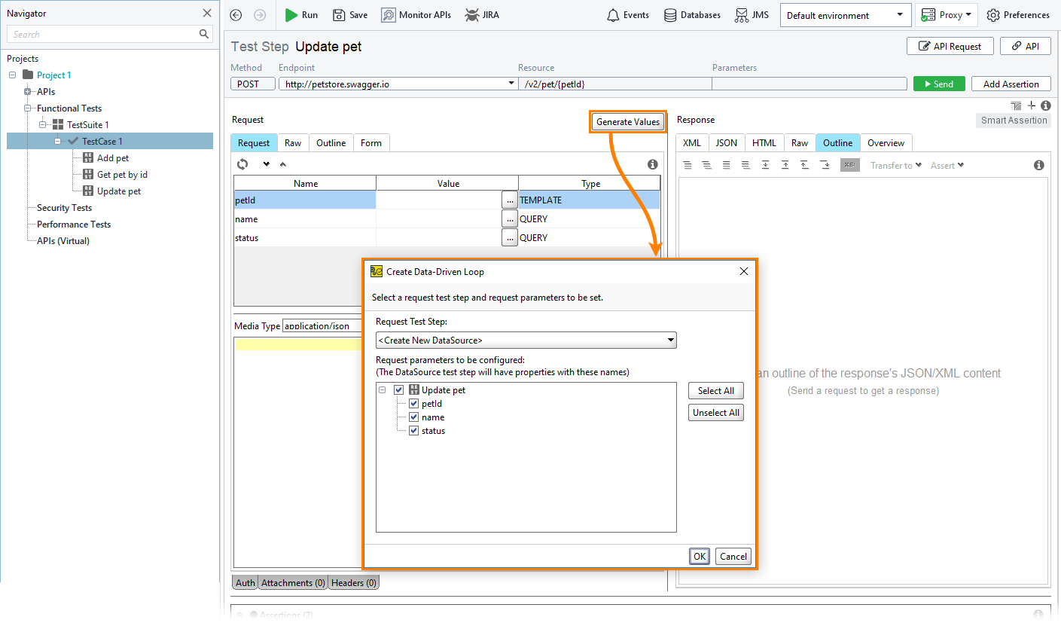The image size is (1061, 623).
Task: Switch to the request Outline tab
Action: click(331, 143)
